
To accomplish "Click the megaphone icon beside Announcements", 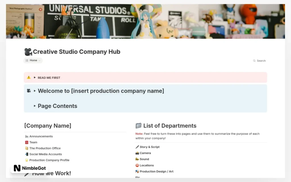I will [27, 136].
